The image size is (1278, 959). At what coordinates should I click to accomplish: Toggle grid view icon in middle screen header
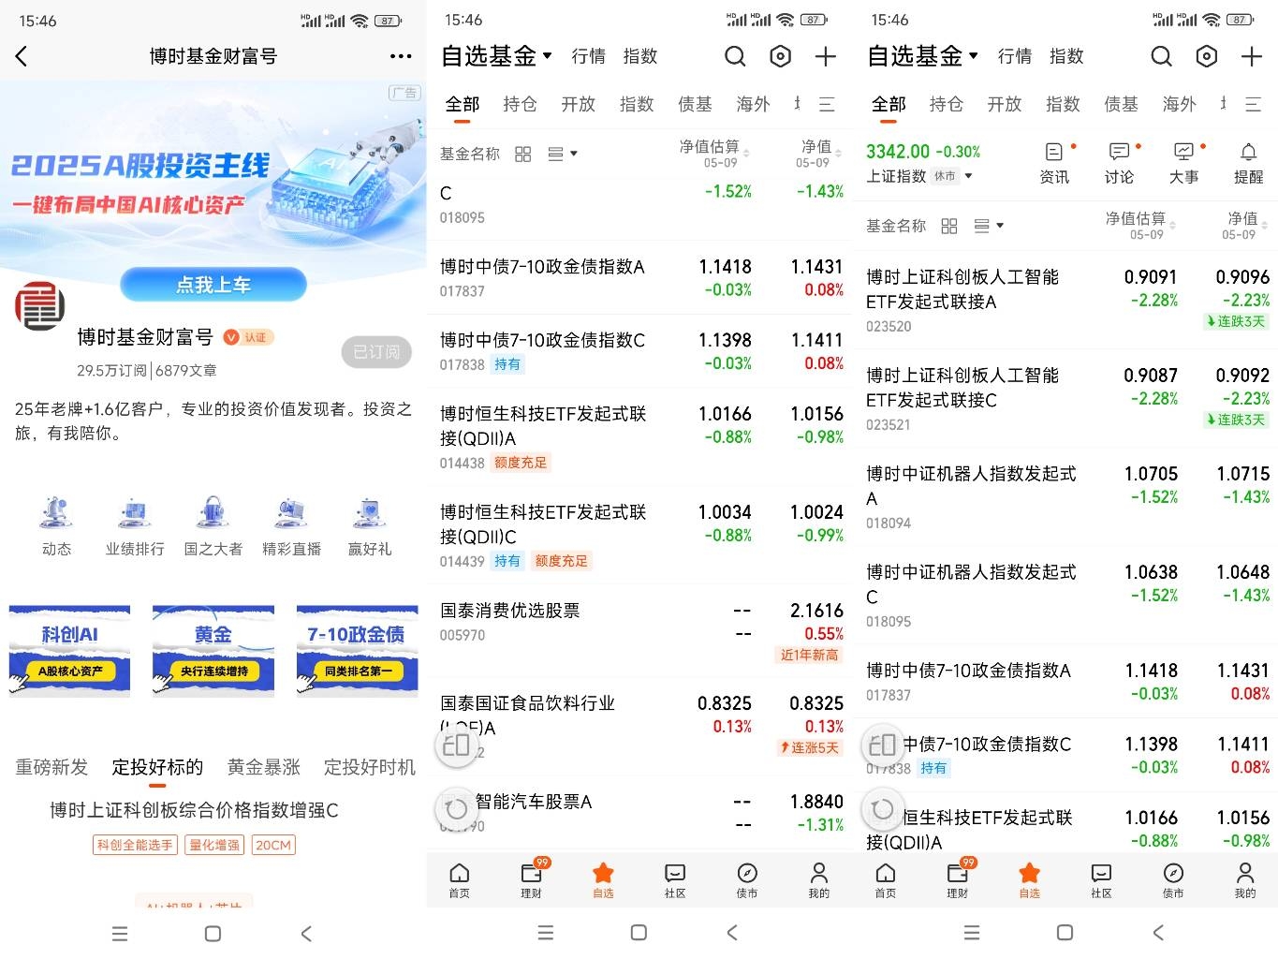(x=523, y=154)
